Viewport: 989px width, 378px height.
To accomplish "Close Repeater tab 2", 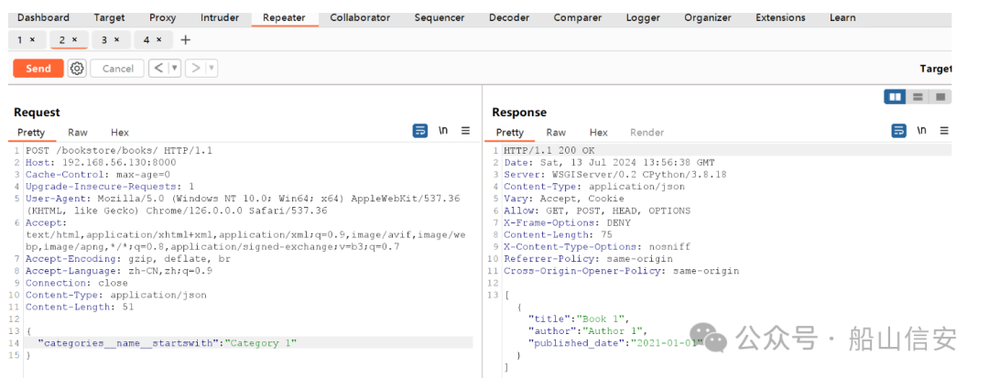I will pos(74,40).
